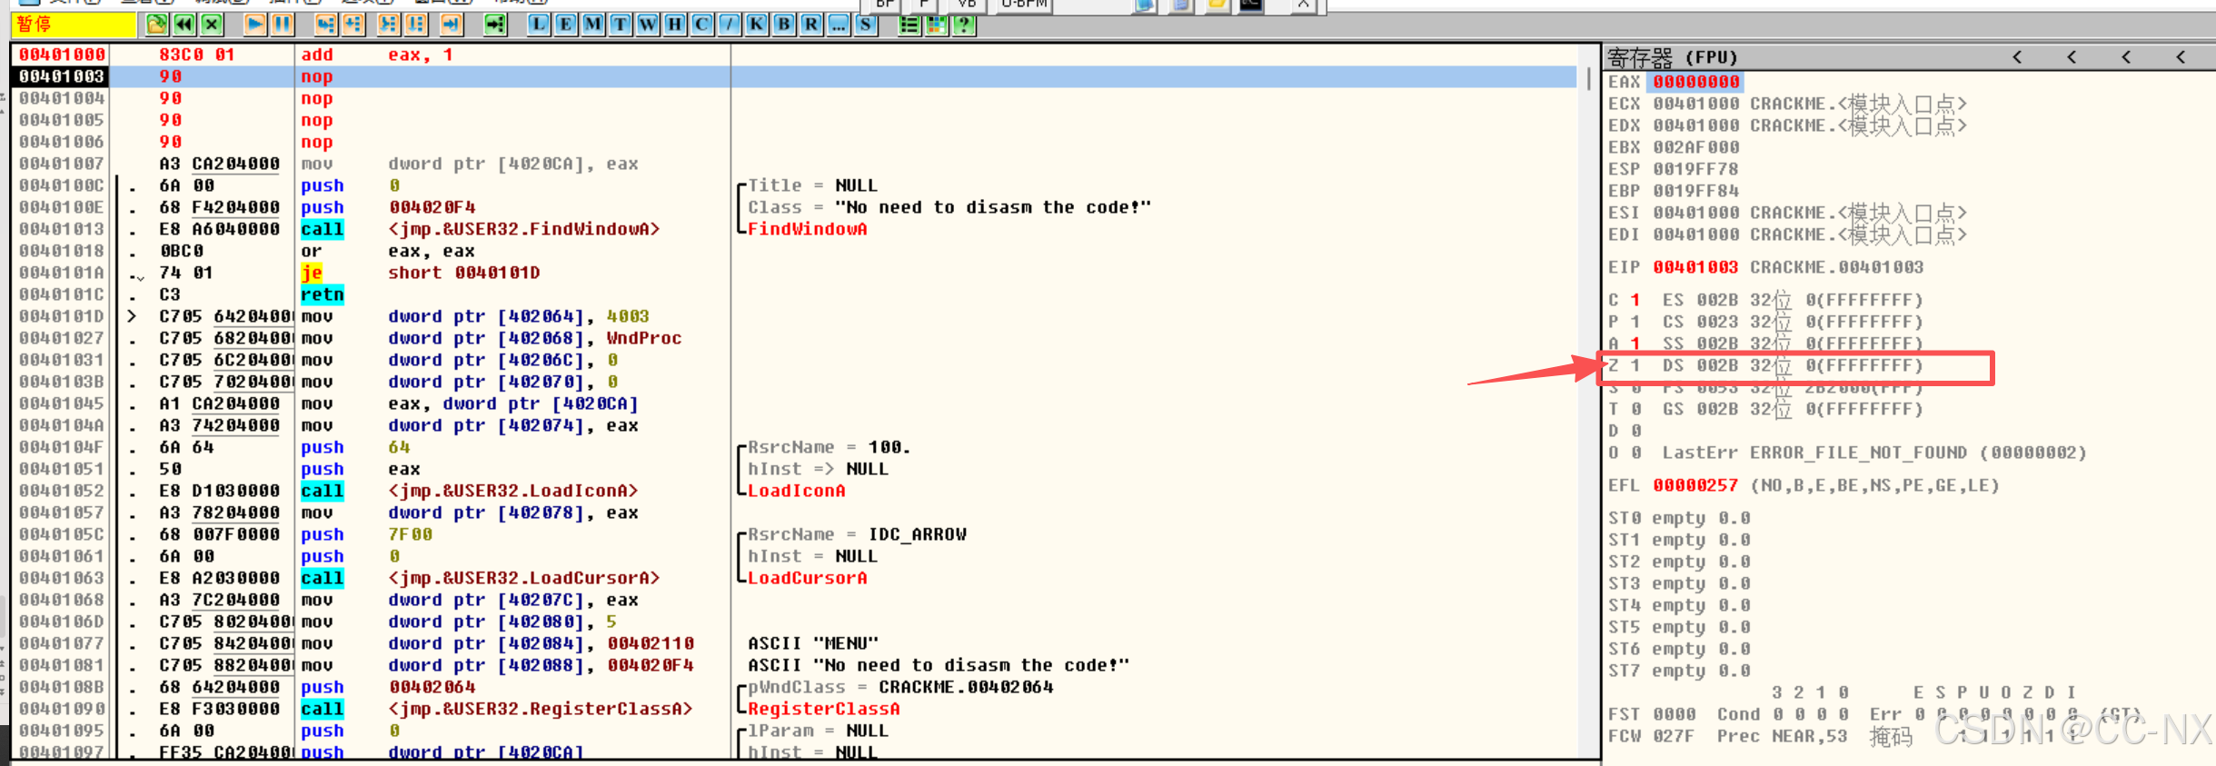Select the ST0 empty 0.0 register row
The width and height of the screenshot is (2216, 766).
tap(1679, 518)
